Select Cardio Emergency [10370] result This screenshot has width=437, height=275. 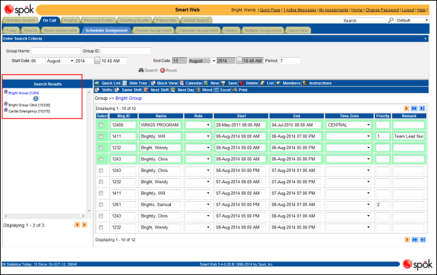pyautogui.click(x=29, y=111)
